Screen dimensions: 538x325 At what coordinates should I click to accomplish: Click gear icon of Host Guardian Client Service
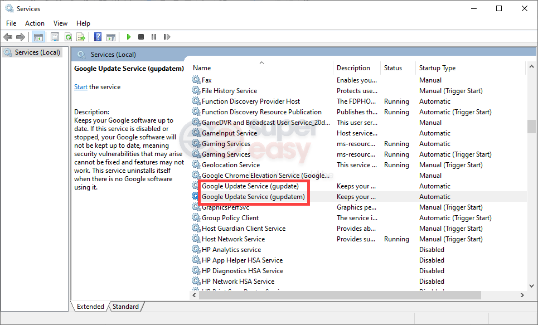tap(196, 228)
